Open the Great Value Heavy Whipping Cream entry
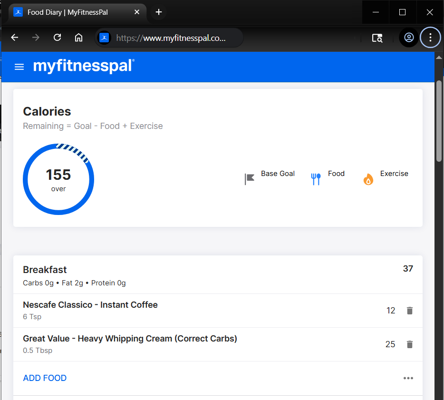 (130, 339)
